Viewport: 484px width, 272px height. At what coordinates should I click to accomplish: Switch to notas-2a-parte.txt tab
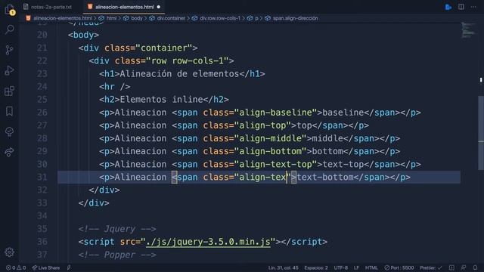(48, 7)
